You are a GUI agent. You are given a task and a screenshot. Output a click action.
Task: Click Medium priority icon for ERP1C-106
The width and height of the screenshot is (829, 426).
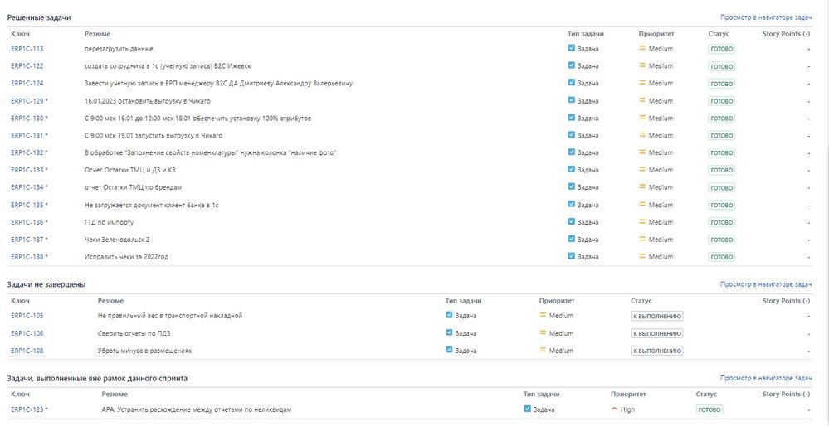coord(543,332)
